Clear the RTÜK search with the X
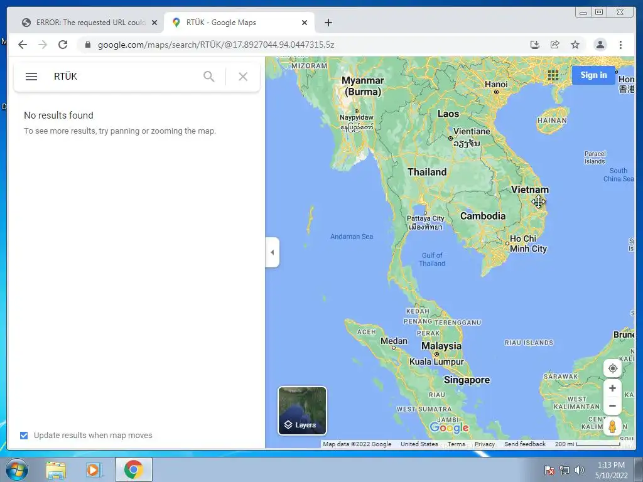 (243, 76)
